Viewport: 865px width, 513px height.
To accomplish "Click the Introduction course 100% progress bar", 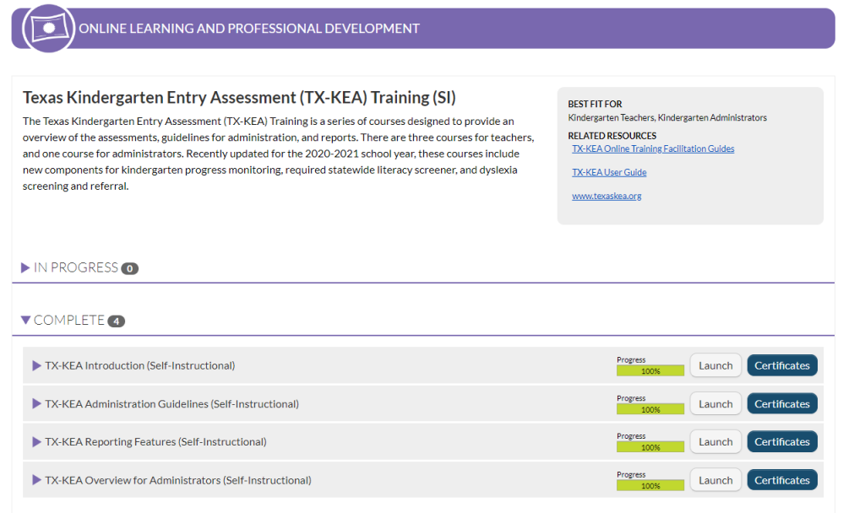I will coord(650,369).
